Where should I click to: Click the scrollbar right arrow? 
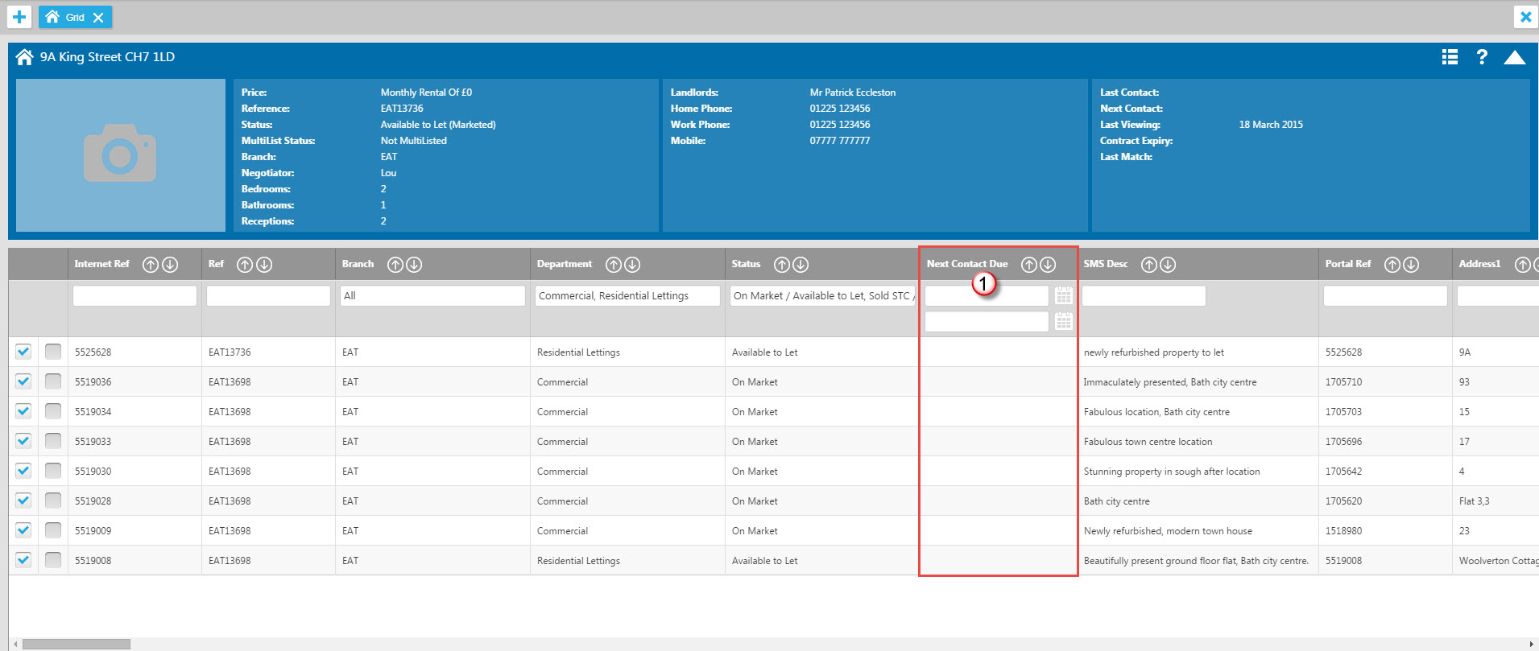coord(1532,644)
